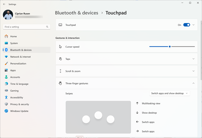Image resolution: width=202 pixels, height=138 pixels.
Task: Click the Time & language globe icon
Action: click(6, 84)
